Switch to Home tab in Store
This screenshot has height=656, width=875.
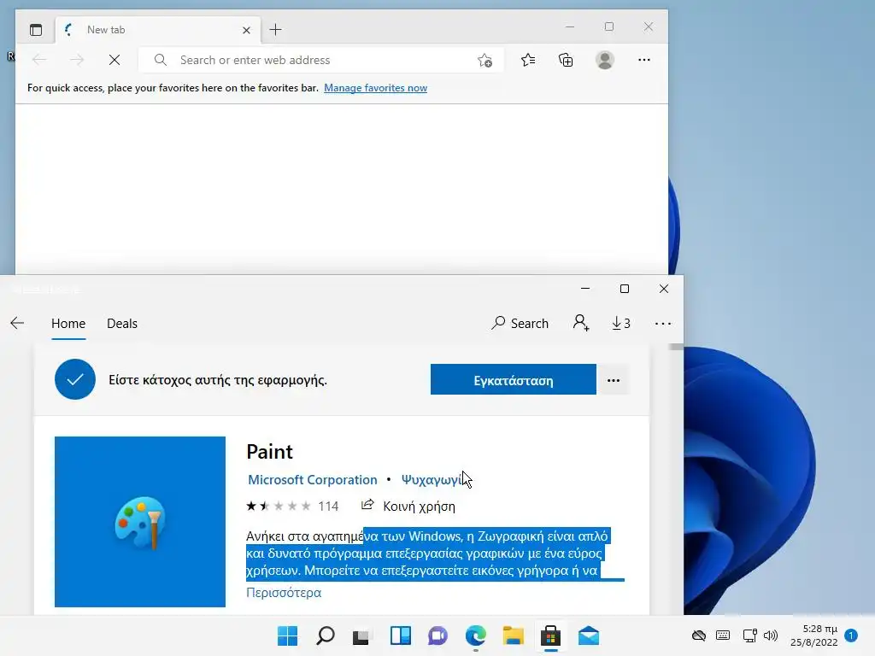click(x=68, y=324)
